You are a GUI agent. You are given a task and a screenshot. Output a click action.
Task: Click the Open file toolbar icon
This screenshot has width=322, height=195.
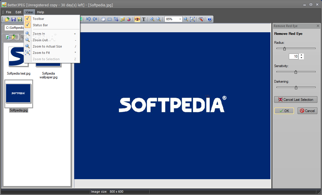pos(7,19)
